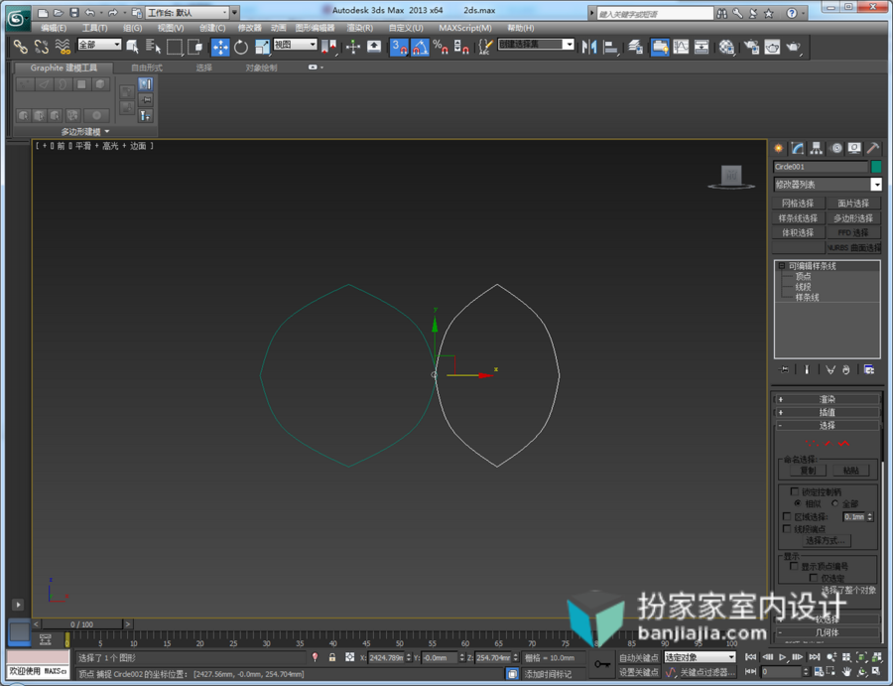Click the Circle001 object color swatch

point(876,167)
